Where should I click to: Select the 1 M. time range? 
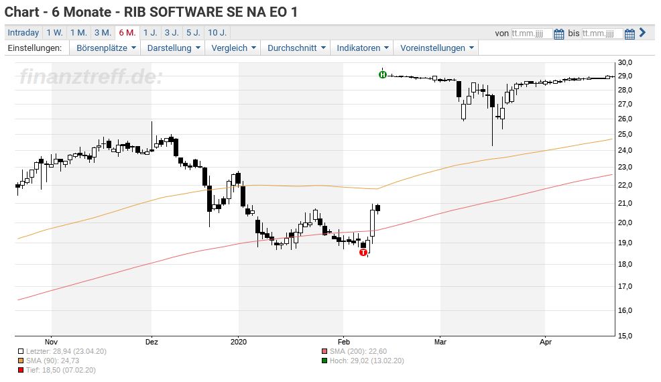(78, 32)
